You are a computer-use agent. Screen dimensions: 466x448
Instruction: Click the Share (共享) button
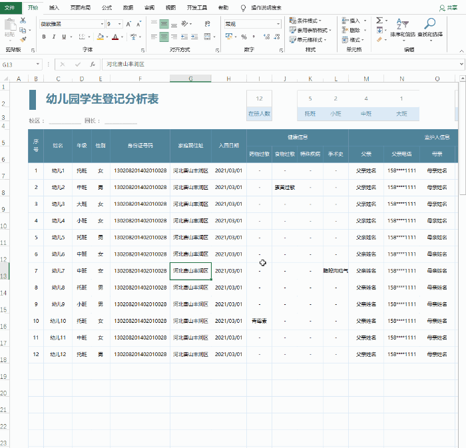point(449,8)
